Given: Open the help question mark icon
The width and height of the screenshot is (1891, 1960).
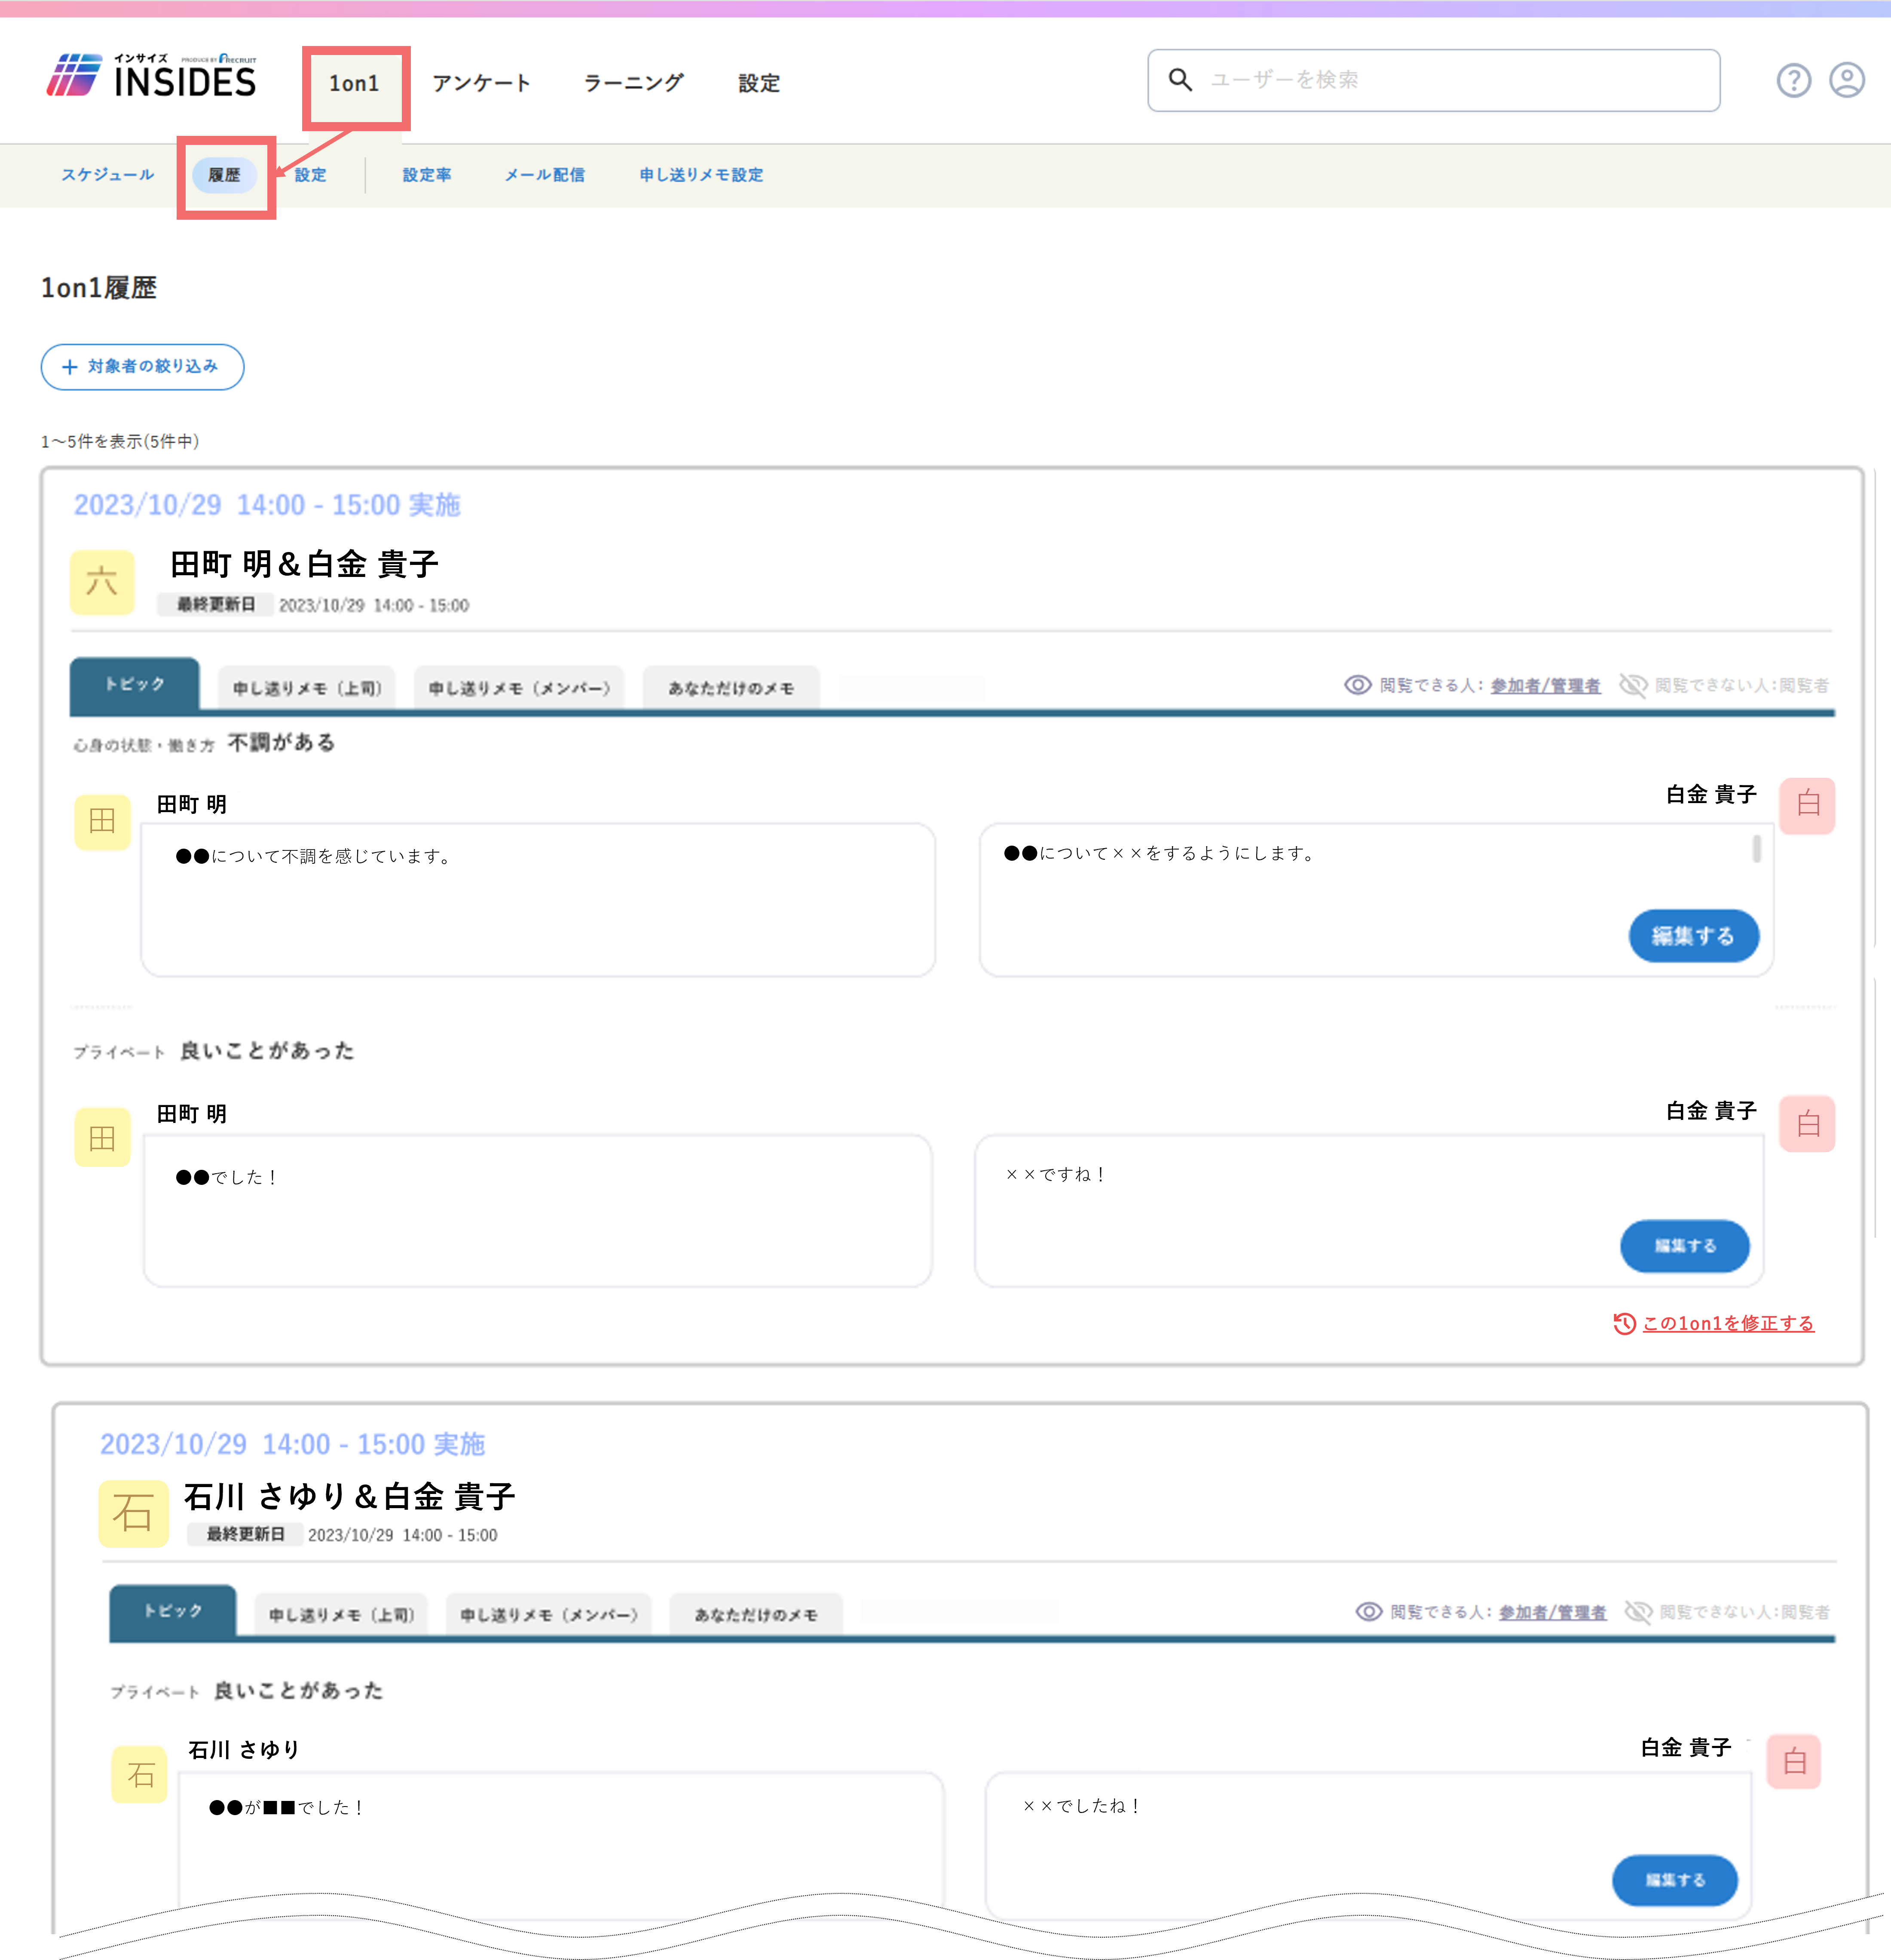Looking at the screenshot, I should [1793, 80].
